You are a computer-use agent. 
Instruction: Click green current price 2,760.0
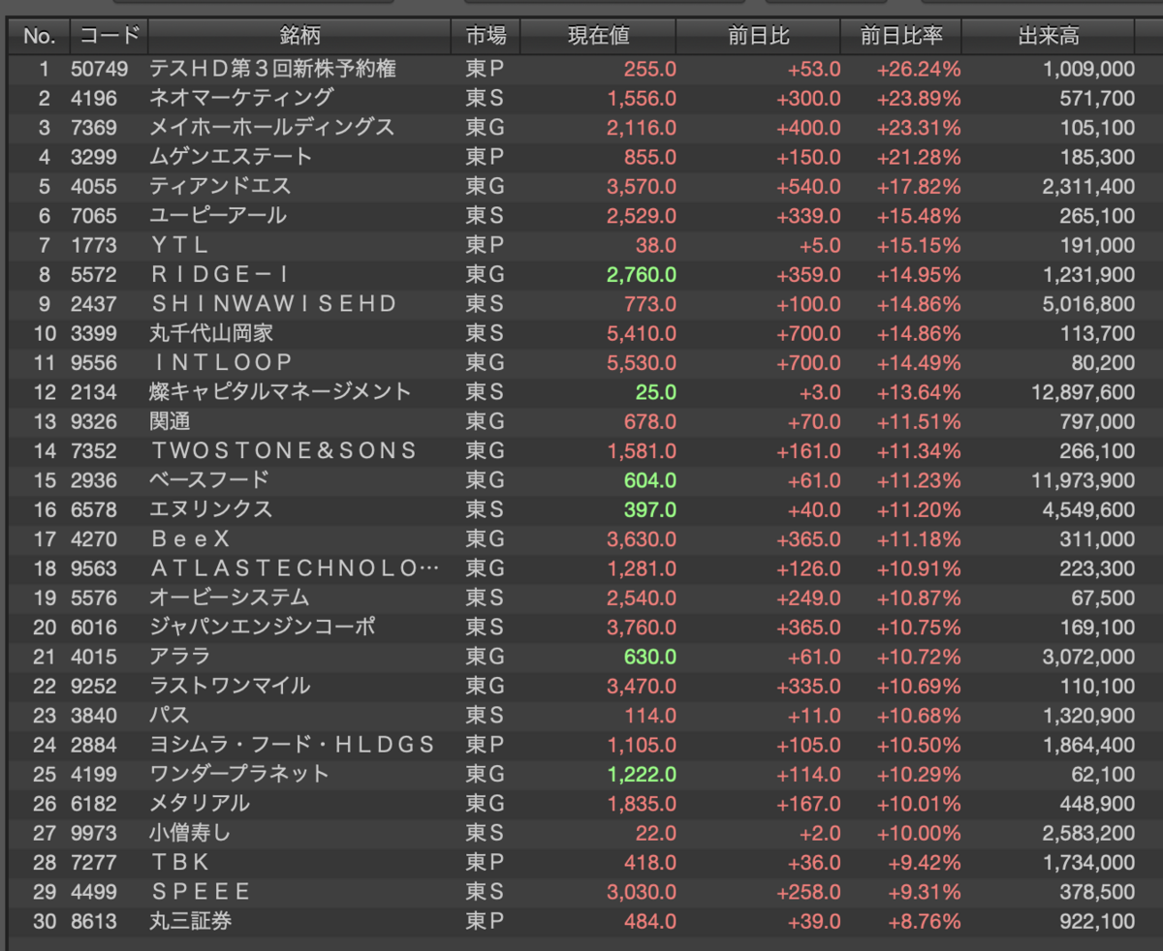pyautogui.click(x=642, y=275)
